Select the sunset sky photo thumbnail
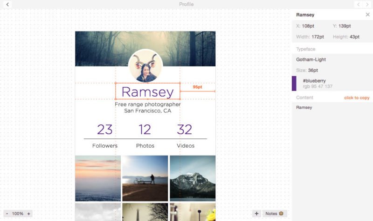The width and height of the screenshot is (373, 221). pyautogui.click(x=98, y=178)
